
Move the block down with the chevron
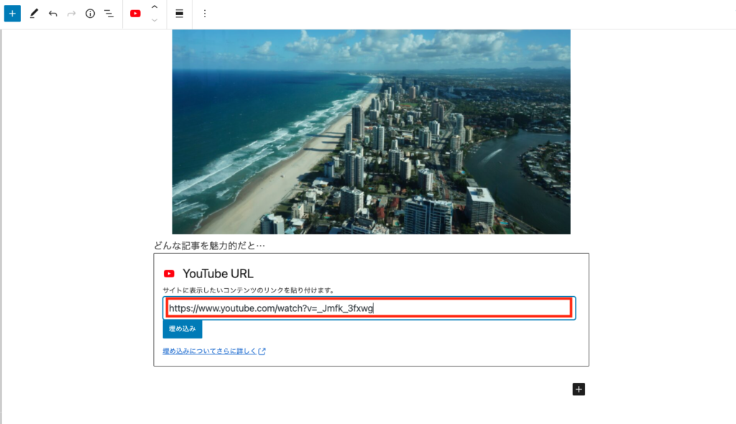click(x=154, y=20)
